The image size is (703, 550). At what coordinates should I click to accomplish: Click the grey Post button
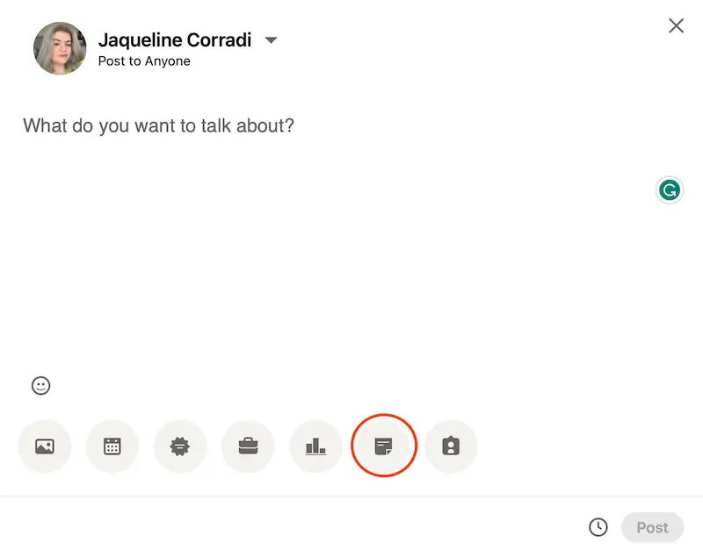point(652,527)
